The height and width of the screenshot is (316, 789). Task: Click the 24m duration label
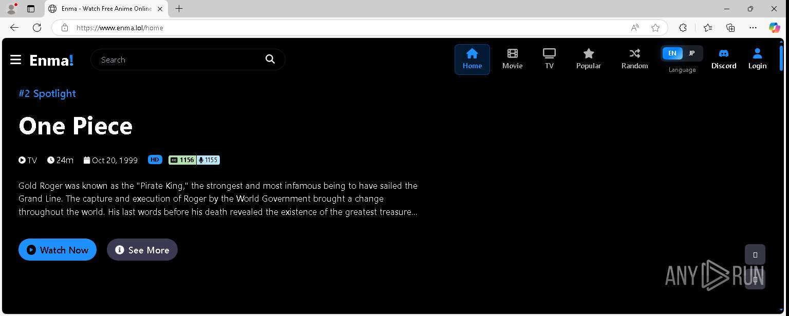60,160
